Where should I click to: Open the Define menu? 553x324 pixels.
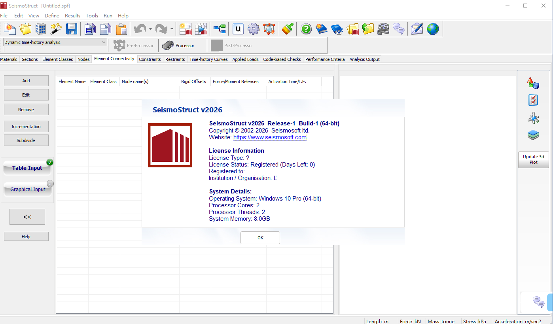tap(52, 15)
